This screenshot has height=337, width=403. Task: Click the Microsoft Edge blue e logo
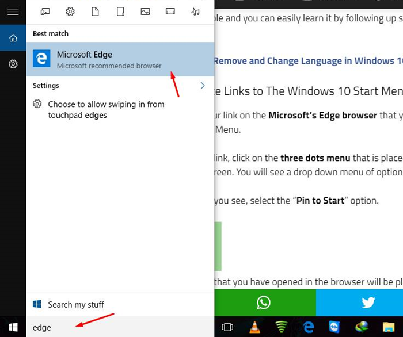click(x=41, y=59)
